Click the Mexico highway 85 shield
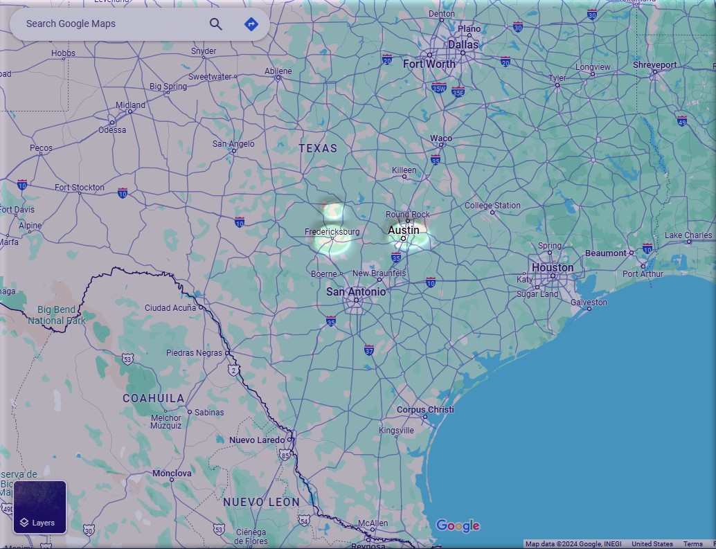Image resolution: width=716 pixels, height=549 pixels. pos(285,455)
